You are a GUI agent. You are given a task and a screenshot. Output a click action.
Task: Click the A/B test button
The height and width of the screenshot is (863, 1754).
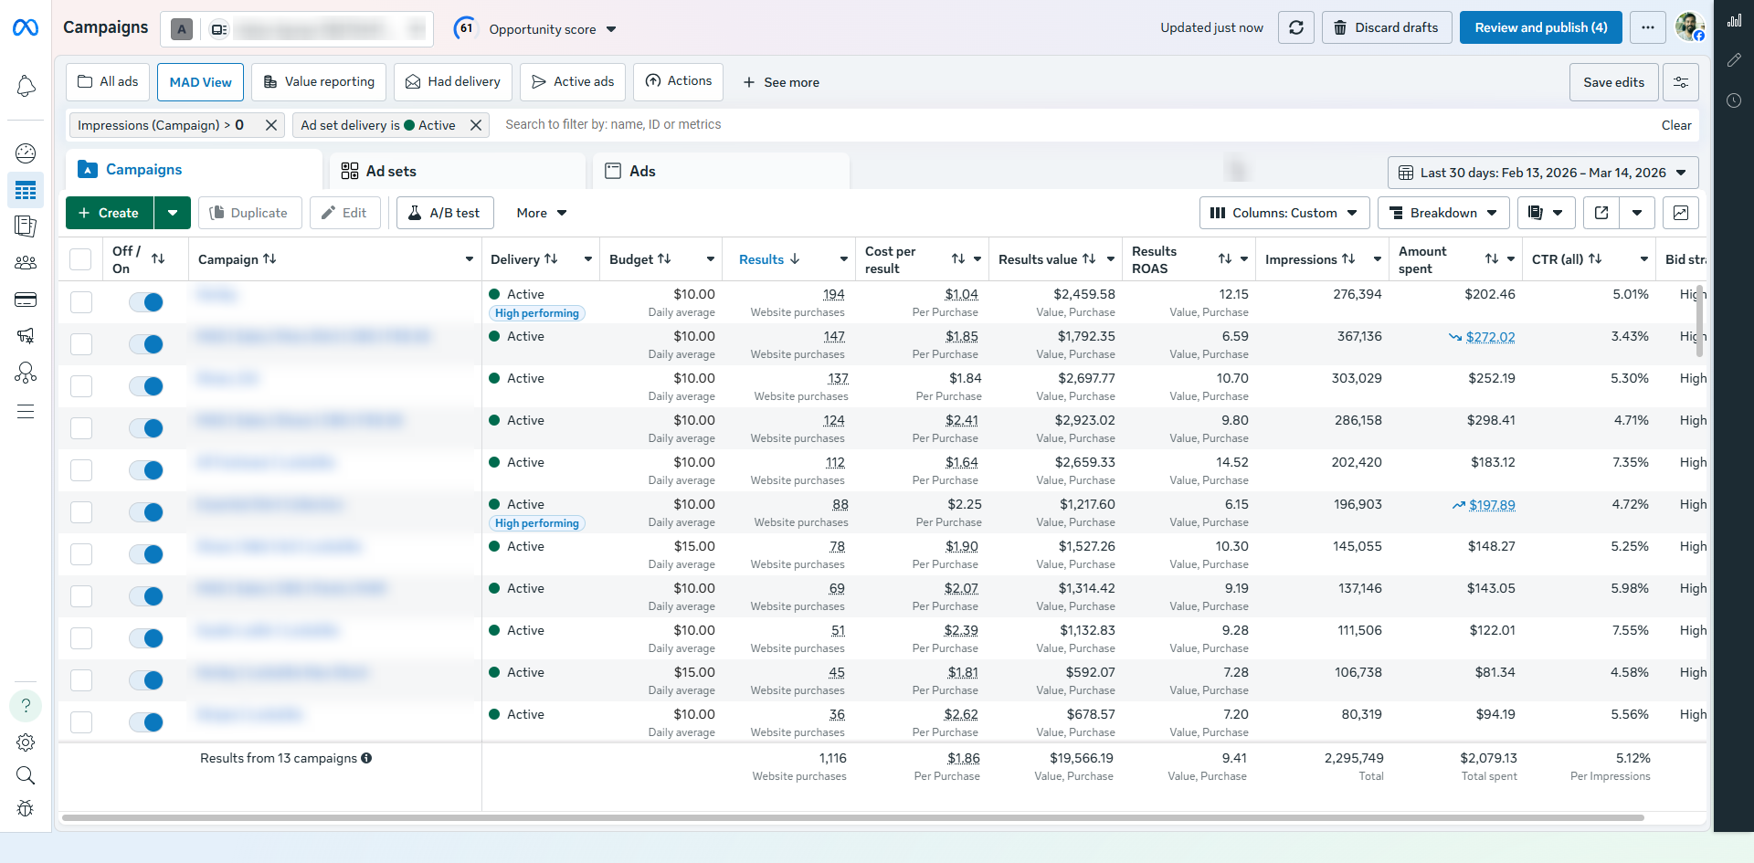pos(445,213)
